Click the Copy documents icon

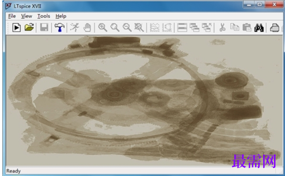(235, 27)
